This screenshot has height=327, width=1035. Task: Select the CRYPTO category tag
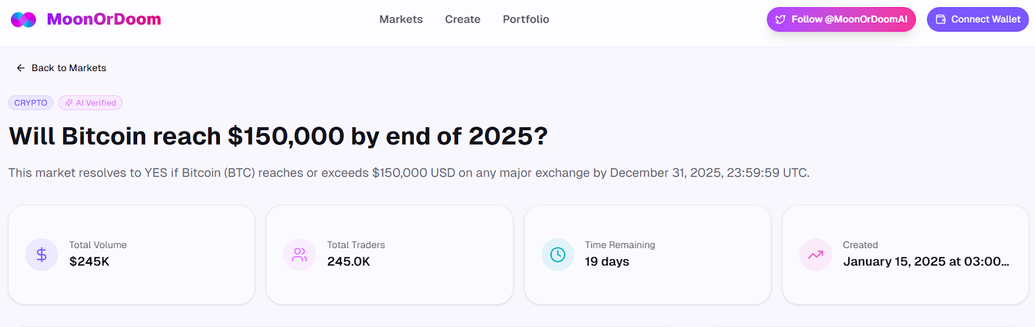point(30,103)
